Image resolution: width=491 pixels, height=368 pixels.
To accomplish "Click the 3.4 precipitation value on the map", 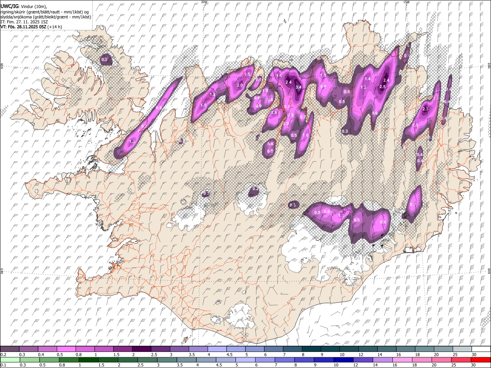I will 299,87.
